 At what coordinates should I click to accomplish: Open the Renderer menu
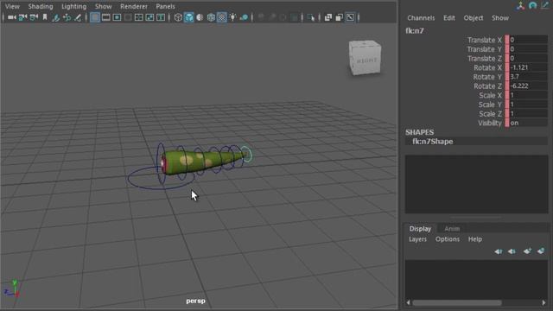point(134,6)
